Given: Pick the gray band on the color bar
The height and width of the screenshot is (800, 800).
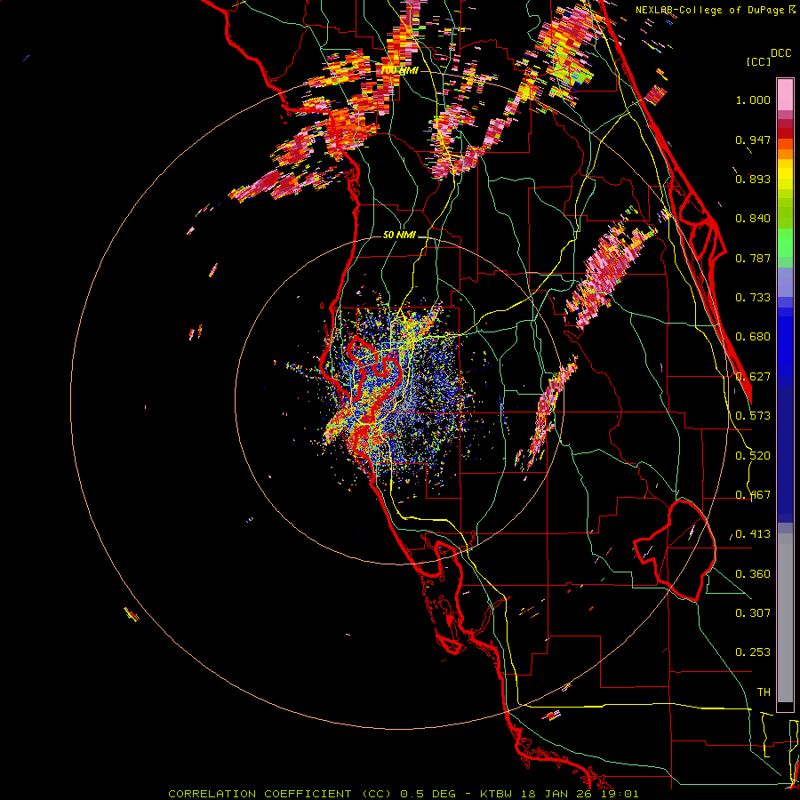Looking at the screenshot, I should 785,618.
